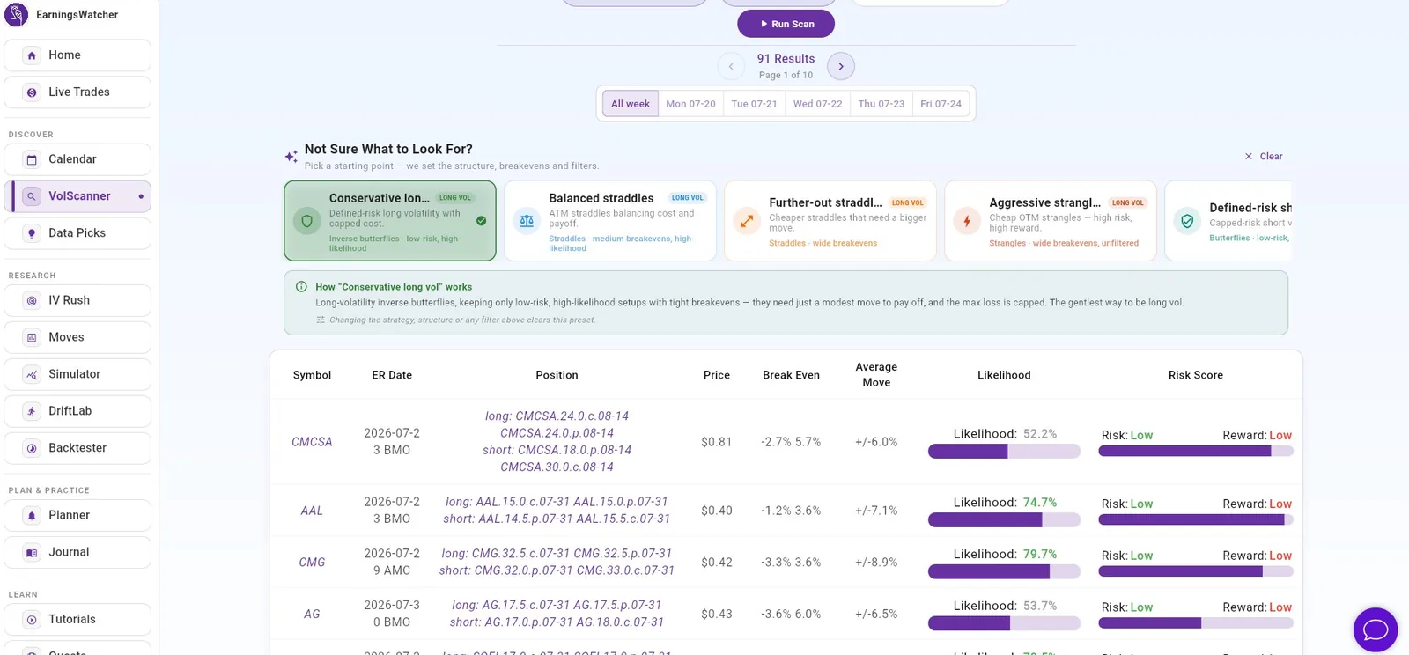
Task: Click the Break Even column header
Action: tap(791, 375)
